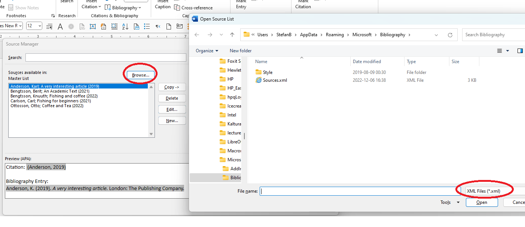
Task: Click the Master List scrollbar down arrow
Action: 151,134
